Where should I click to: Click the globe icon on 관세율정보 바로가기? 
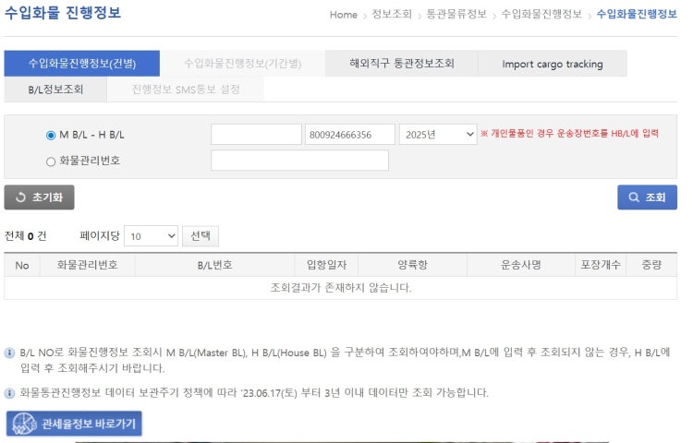[24, 424]
